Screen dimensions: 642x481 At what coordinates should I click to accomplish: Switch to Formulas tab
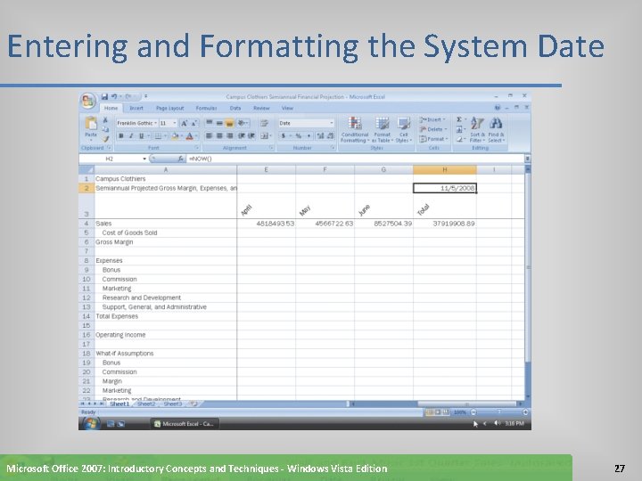tap(206, 108)
